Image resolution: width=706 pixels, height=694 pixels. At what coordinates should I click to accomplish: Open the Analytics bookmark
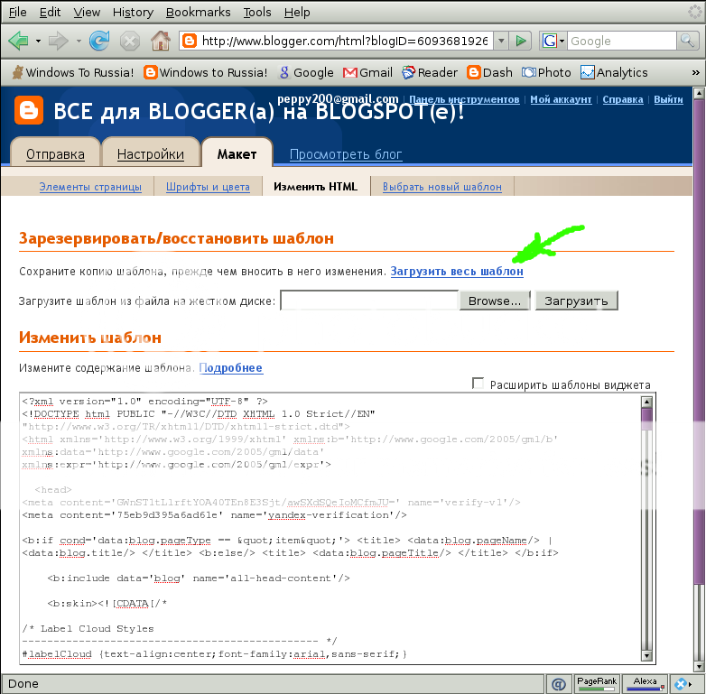click(x=614, y=72)
